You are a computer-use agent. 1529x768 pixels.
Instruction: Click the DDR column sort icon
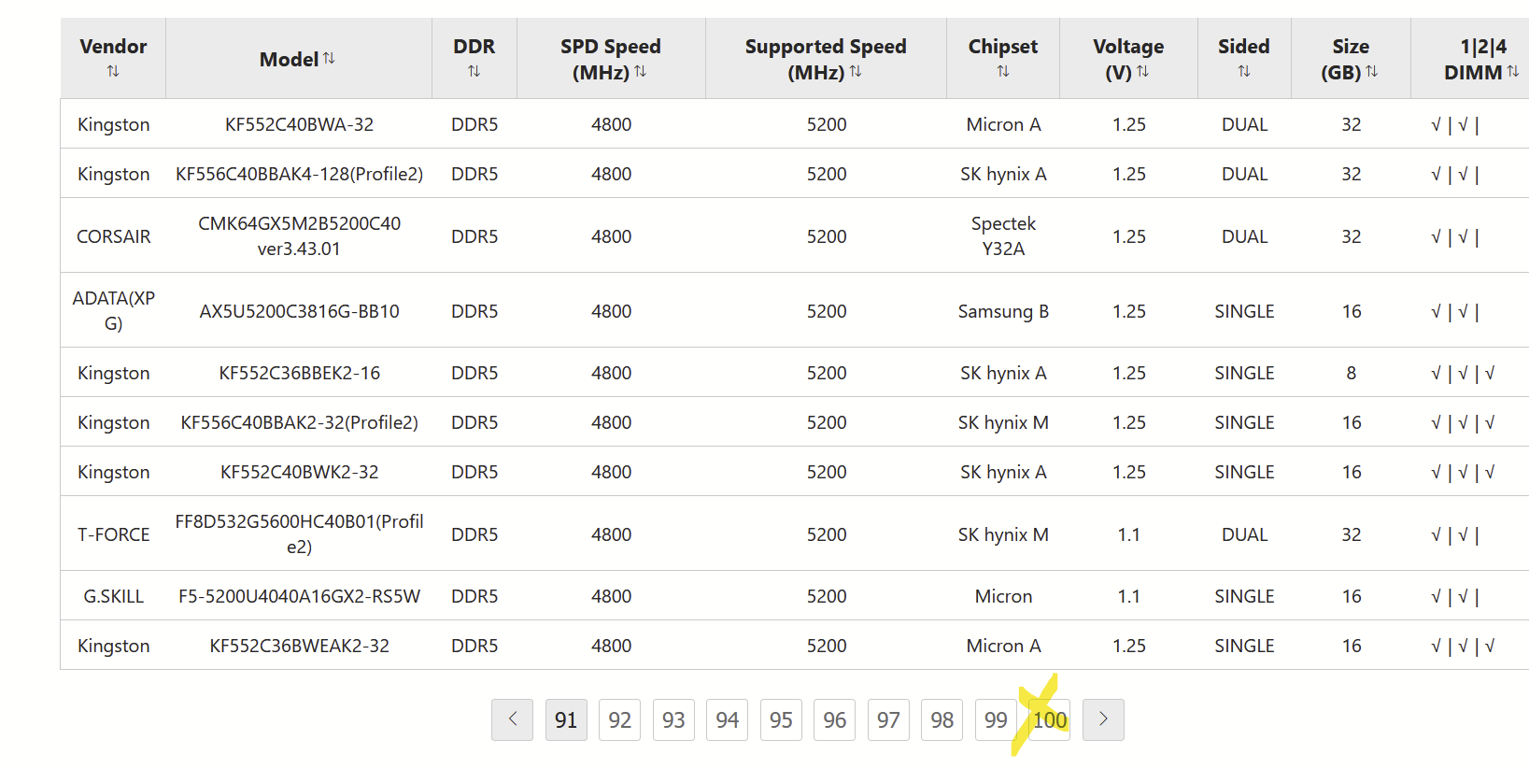(x=474, y=71)
